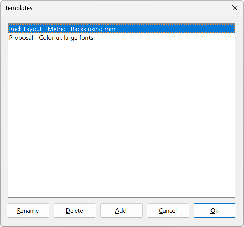
Task: Select the Rack Layout - Metric template
Action: point(62,29)
